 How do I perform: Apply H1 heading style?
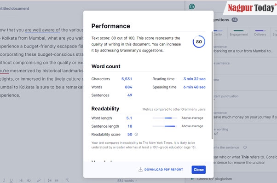[x=21, y=180]
